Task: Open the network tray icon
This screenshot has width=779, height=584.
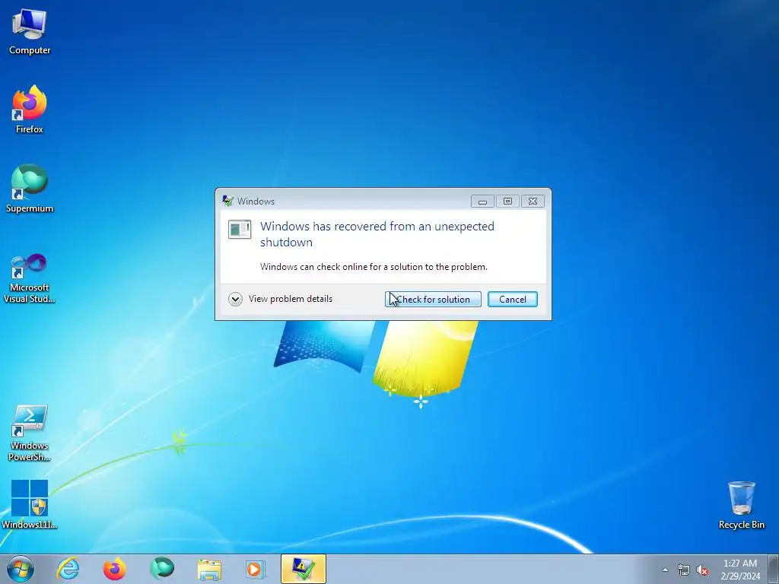Action: click(x=684, y=570)
